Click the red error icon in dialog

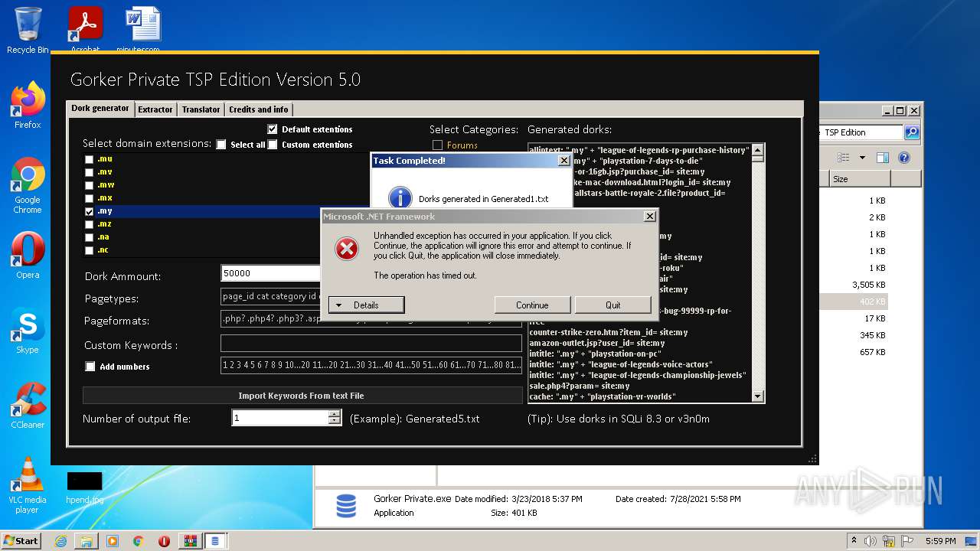pyautogui.click(x=347, y=248)
